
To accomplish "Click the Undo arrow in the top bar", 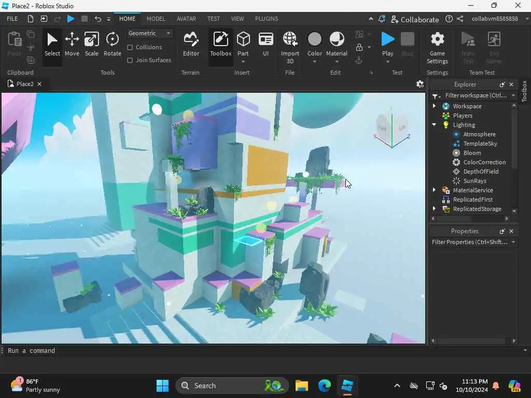I will pos(98,19).
